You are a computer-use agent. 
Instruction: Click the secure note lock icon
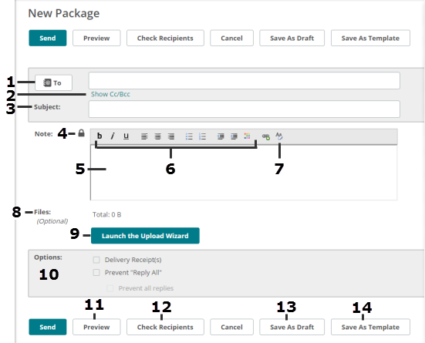[x=81, y=133]
